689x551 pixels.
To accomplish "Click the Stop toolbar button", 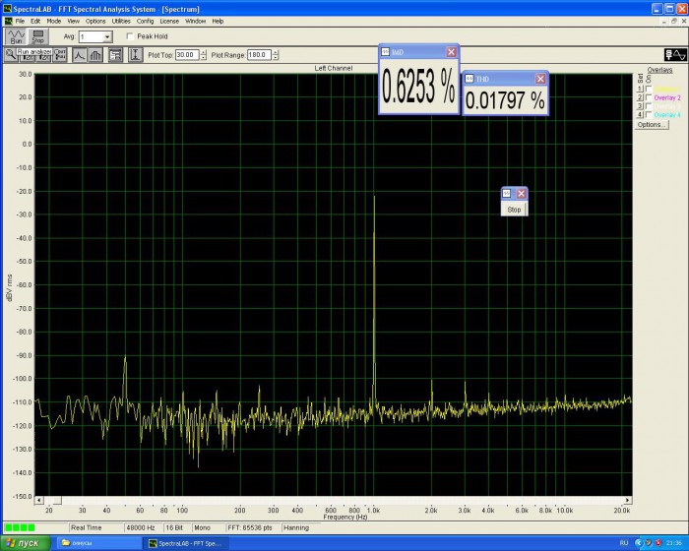I will tap(37, 36).
